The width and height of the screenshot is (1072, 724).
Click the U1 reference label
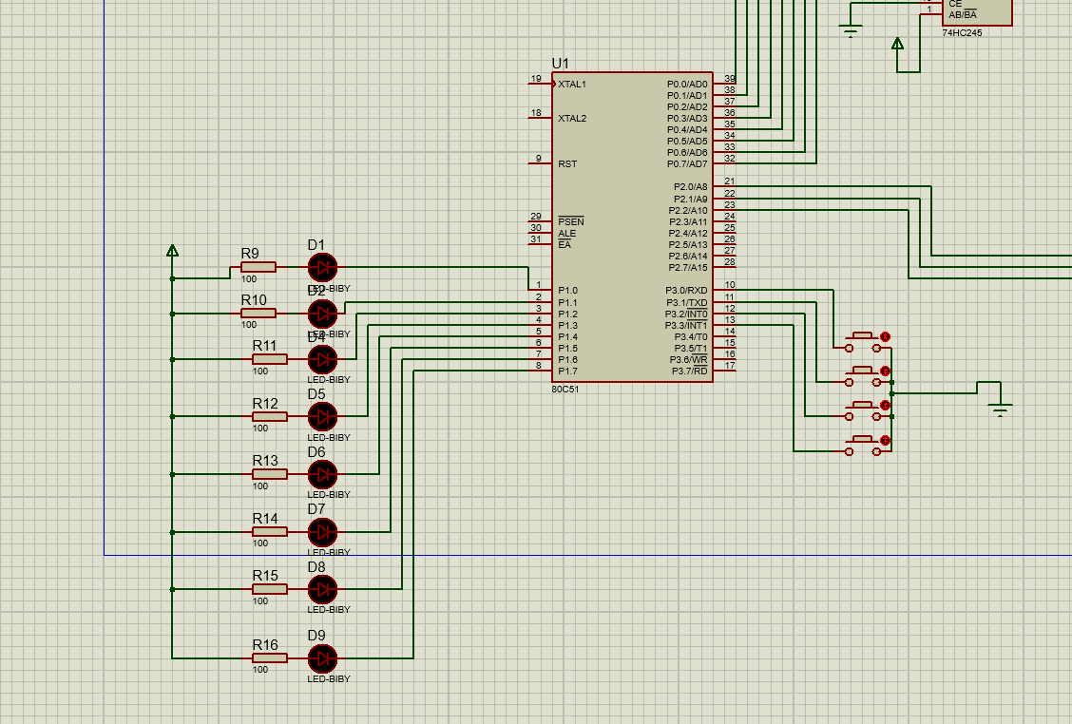560,63
